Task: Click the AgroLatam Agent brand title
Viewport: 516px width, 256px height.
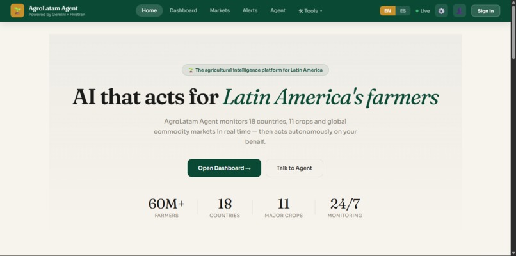Action: [53, 8]
